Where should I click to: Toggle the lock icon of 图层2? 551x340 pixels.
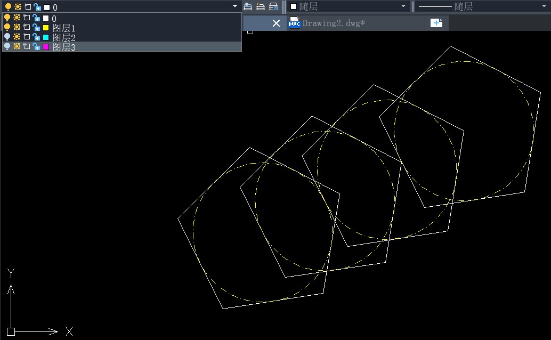[x=36, y=37]
